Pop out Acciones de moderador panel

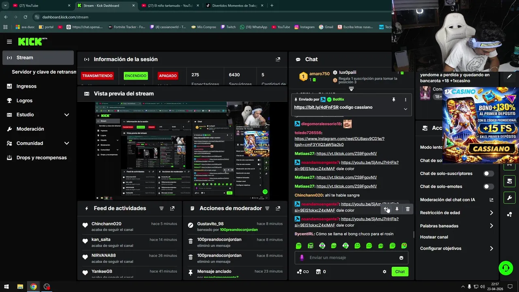coord(278,208)
